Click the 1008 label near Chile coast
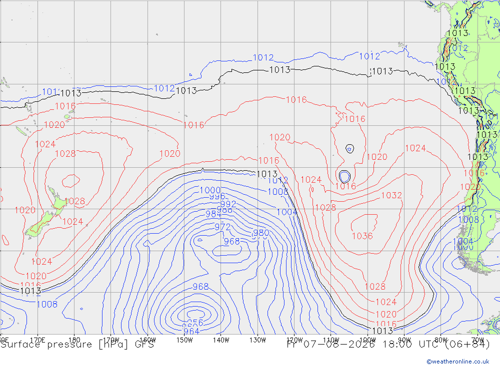The width and height of the screenshot is (500, 366). click(x=468, y=220)
